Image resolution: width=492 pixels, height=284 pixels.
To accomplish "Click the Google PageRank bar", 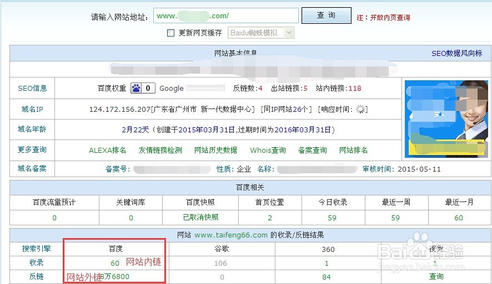I will (205, 88).
